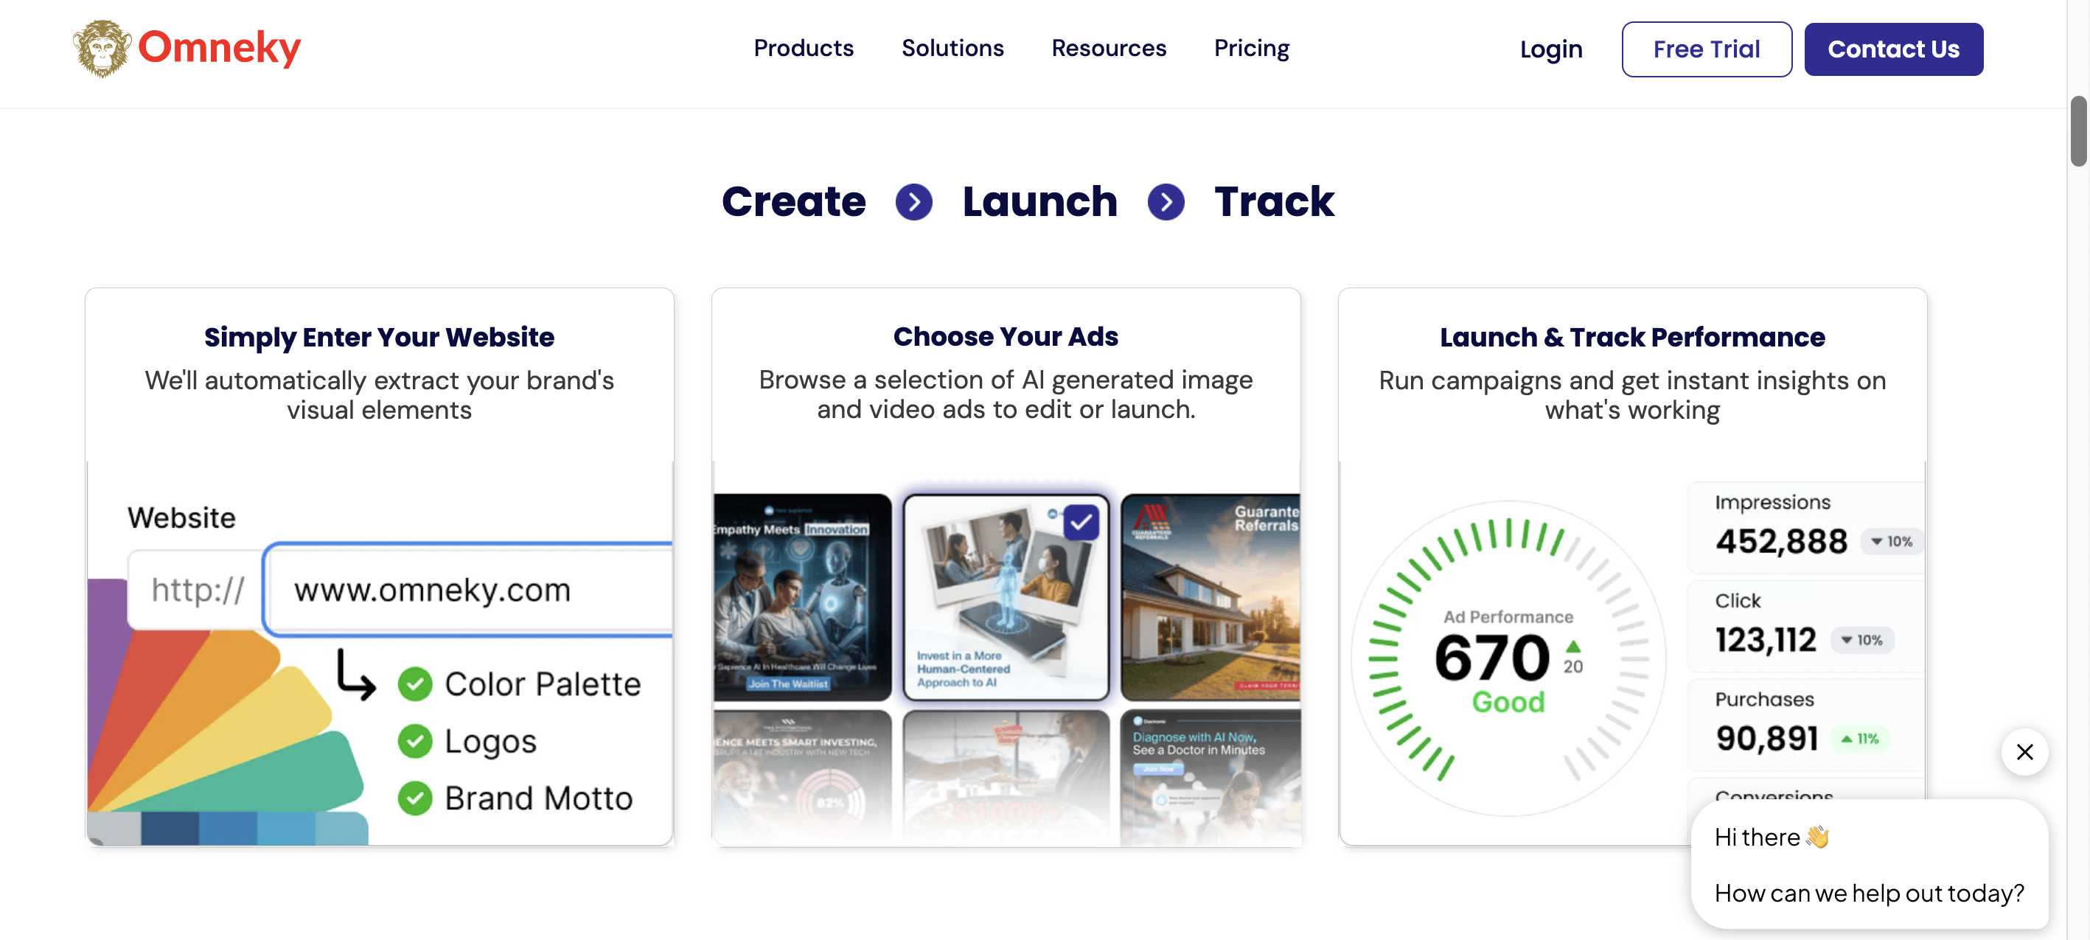Expand the Solutions navigation menu
Viewport: 2090px width, 940px height.
point(952,49)
